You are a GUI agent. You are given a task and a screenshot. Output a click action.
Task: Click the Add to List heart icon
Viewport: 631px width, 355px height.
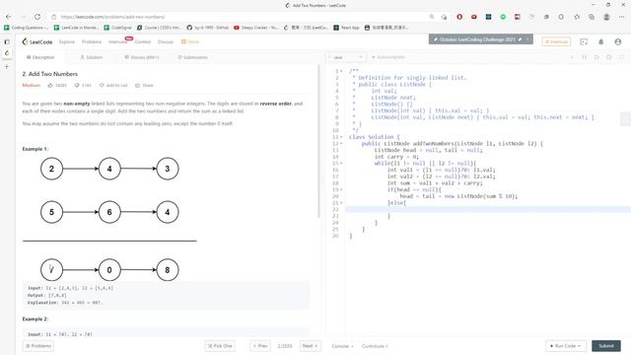102,86
